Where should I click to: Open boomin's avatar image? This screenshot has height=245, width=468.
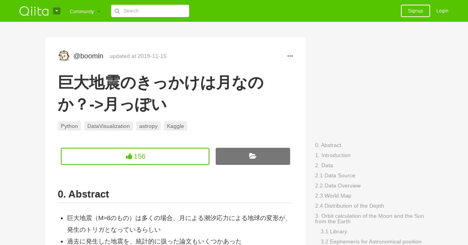(x=64, y=56)
